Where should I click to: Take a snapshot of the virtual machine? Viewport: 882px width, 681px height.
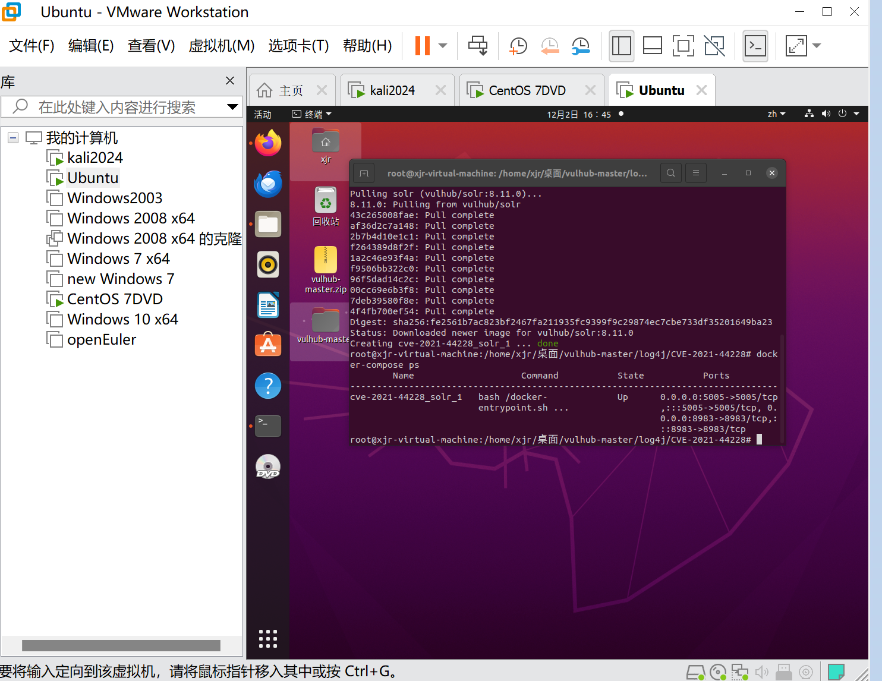[x=518, y=46]
